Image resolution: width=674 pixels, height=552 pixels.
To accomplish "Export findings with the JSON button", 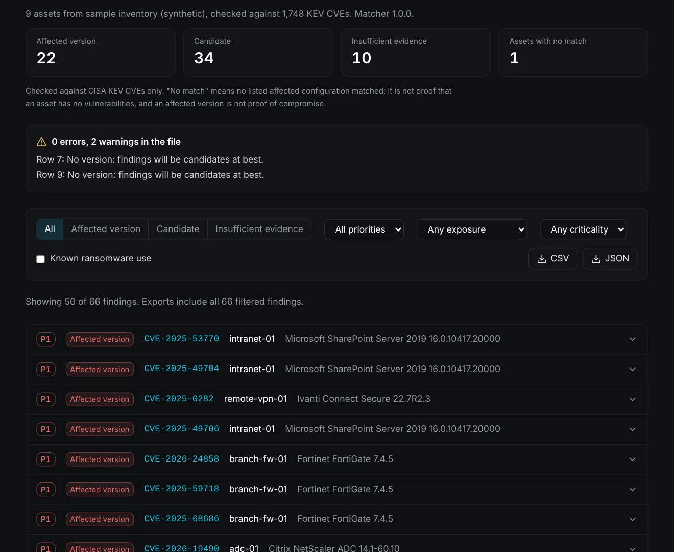I will click(610, 259).
